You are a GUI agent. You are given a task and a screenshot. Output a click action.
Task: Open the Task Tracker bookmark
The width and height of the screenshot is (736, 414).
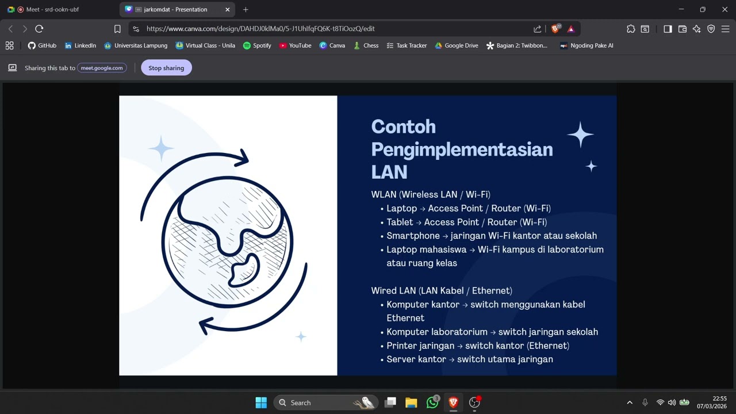coord(407,45)
